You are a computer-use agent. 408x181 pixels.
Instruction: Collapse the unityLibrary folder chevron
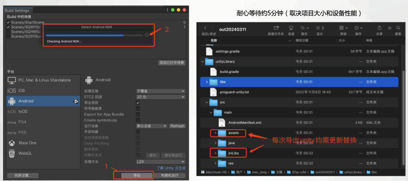pos(202,62)
